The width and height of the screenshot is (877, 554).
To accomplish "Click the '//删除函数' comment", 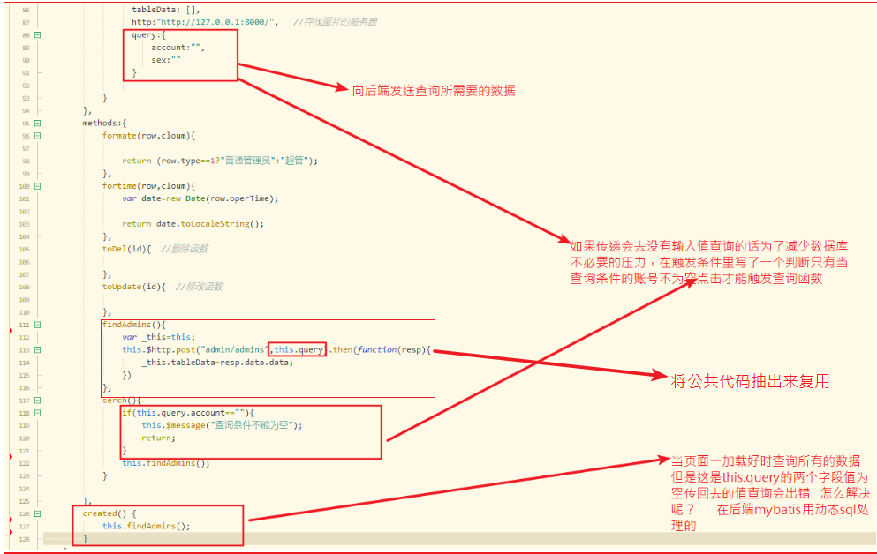I will pos(185,249).
